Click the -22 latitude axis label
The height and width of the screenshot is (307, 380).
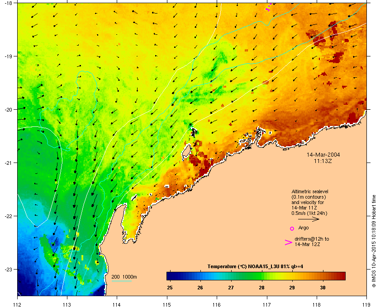(8, 216)
